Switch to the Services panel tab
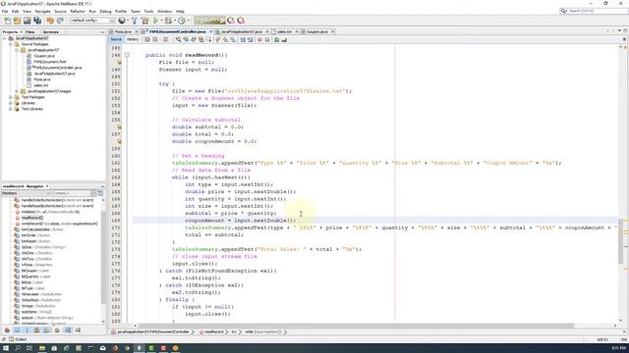629x353 pixels. [x=50, y=32]
